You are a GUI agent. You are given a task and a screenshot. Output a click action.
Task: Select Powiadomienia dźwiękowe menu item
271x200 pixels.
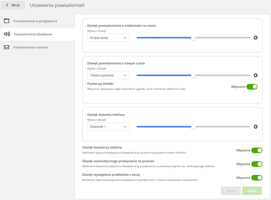tap(38, 34)
